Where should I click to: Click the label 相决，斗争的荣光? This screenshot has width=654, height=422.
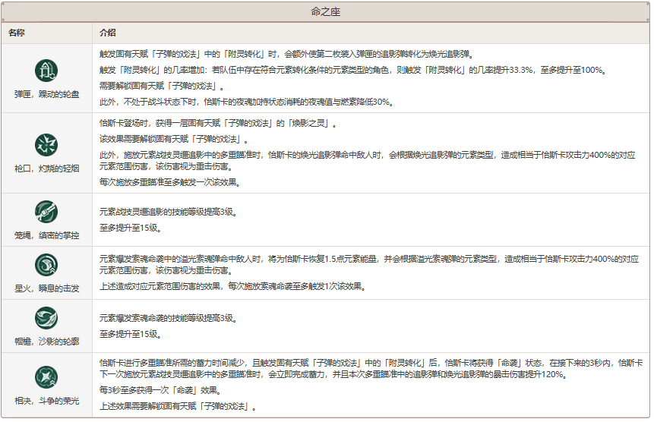(47, 402)
